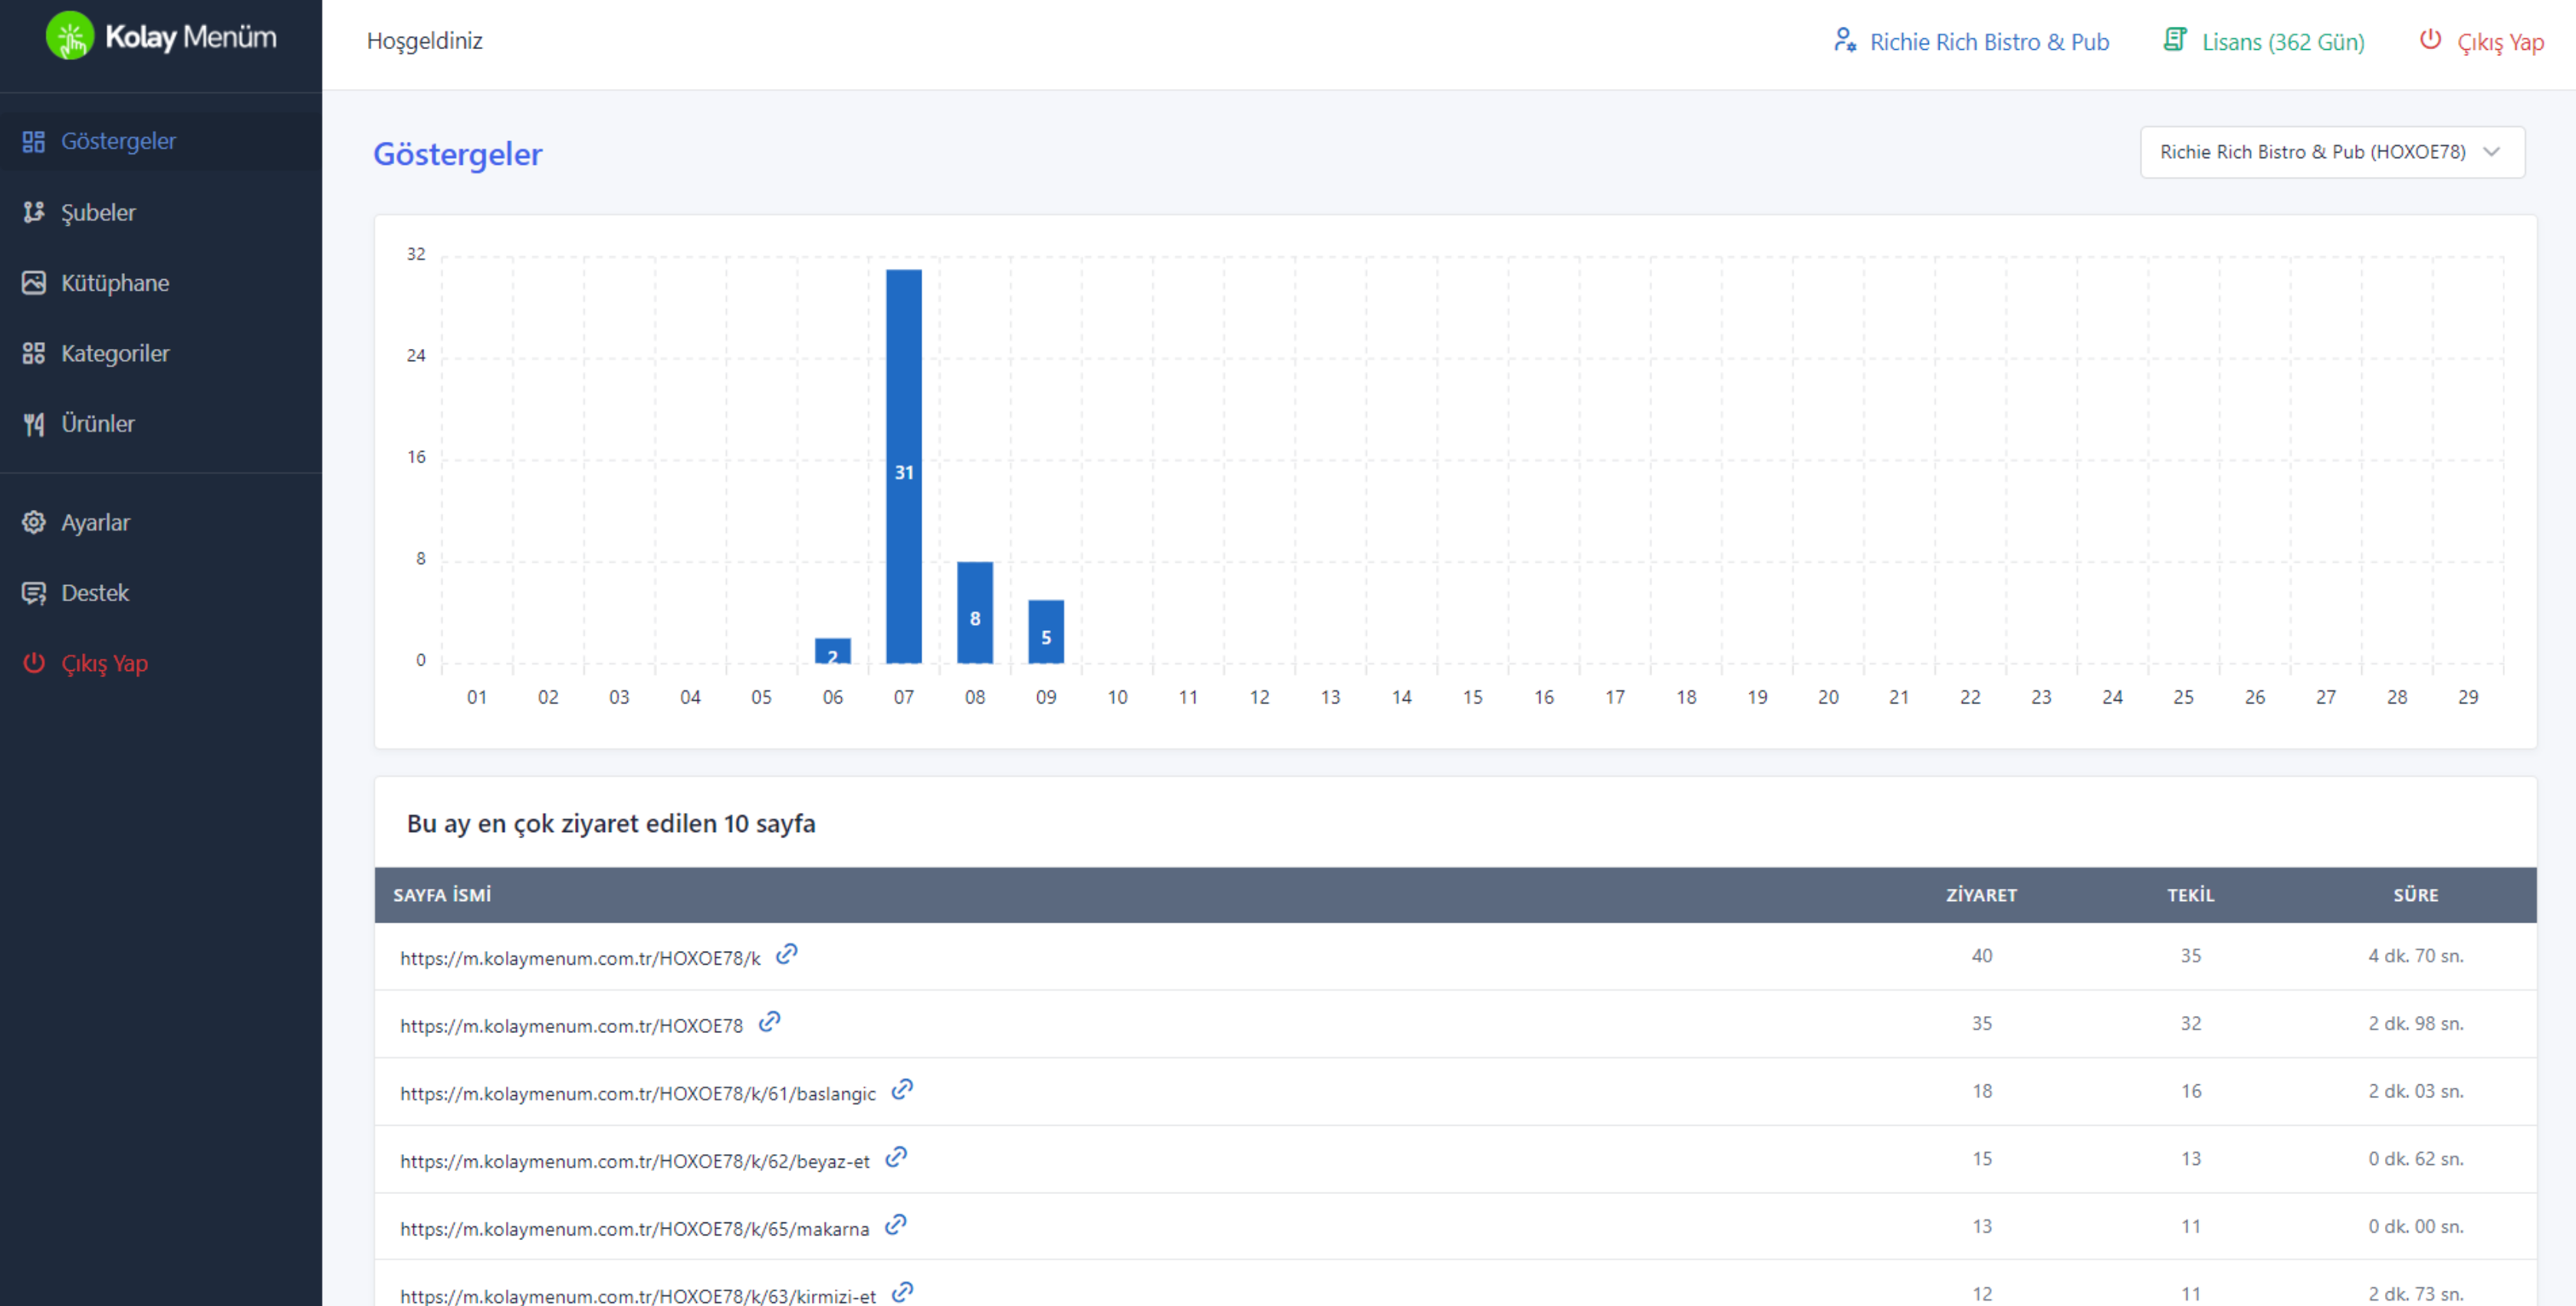Click the SÜRE column header
2576x1306 pixels.
click(x=2416, y=895)
